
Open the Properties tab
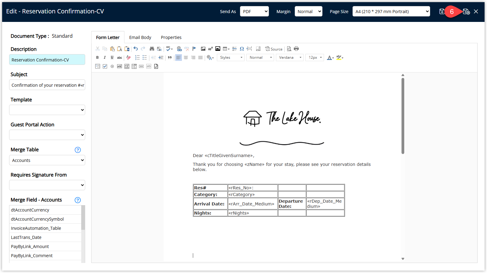click(171, 37)
